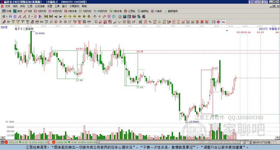The height and width of the screenshot is (150, 280).
Task: Switch to the K线 chart view
Action: (x=28, y=11)
